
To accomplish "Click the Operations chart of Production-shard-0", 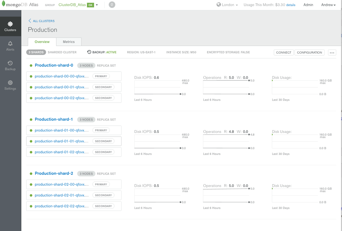I will pyautogui.click(x=226, y=87).
